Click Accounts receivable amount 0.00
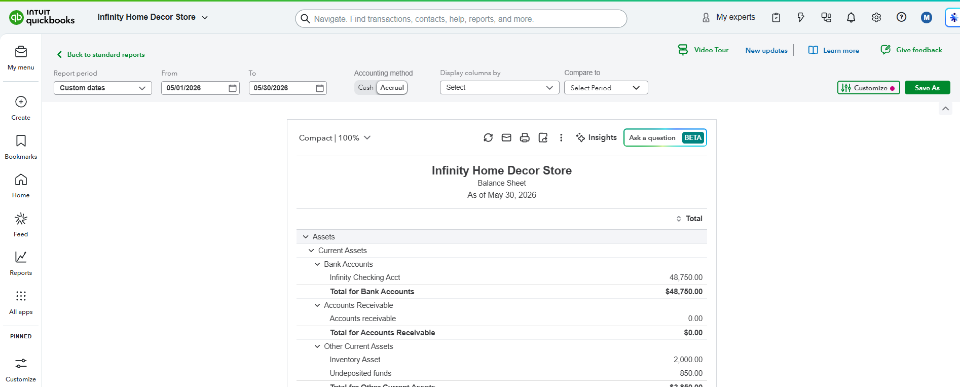This screenshot has width=960, height=387. pos(695,319)
